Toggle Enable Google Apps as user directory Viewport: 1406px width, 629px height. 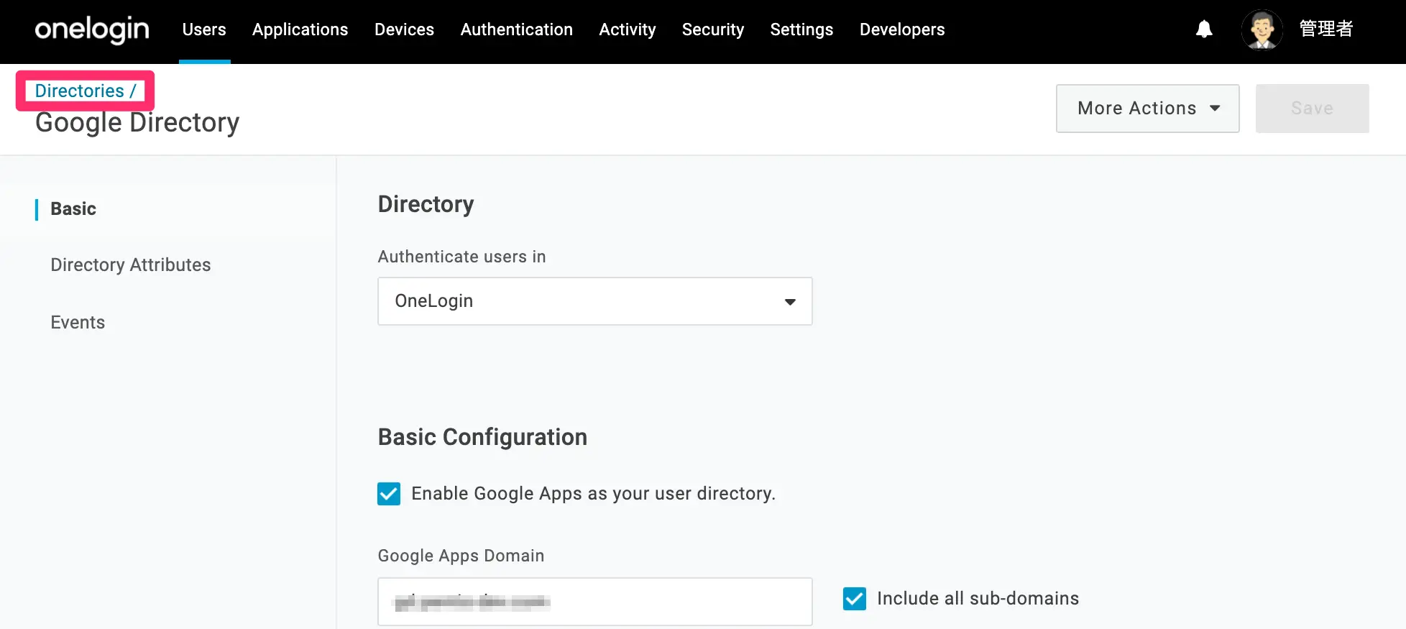click(x=389, y=494)
